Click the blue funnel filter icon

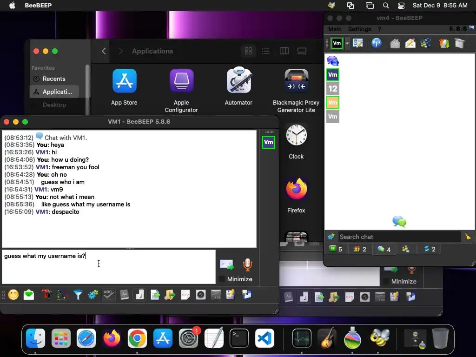(x=78, y=295)
